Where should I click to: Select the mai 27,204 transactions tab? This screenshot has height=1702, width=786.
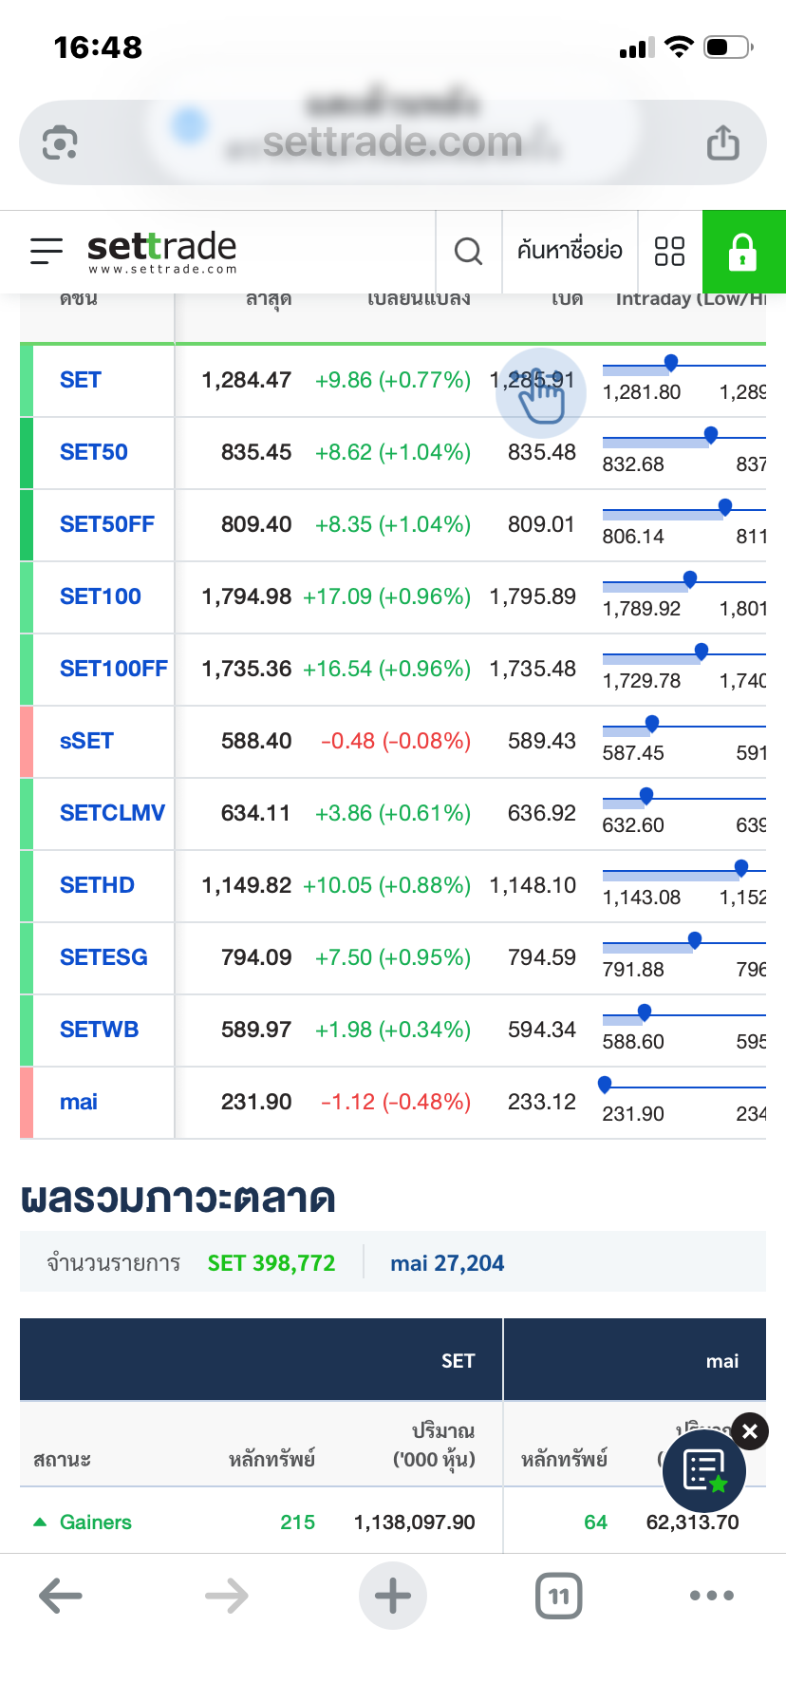click(447, 1263)
